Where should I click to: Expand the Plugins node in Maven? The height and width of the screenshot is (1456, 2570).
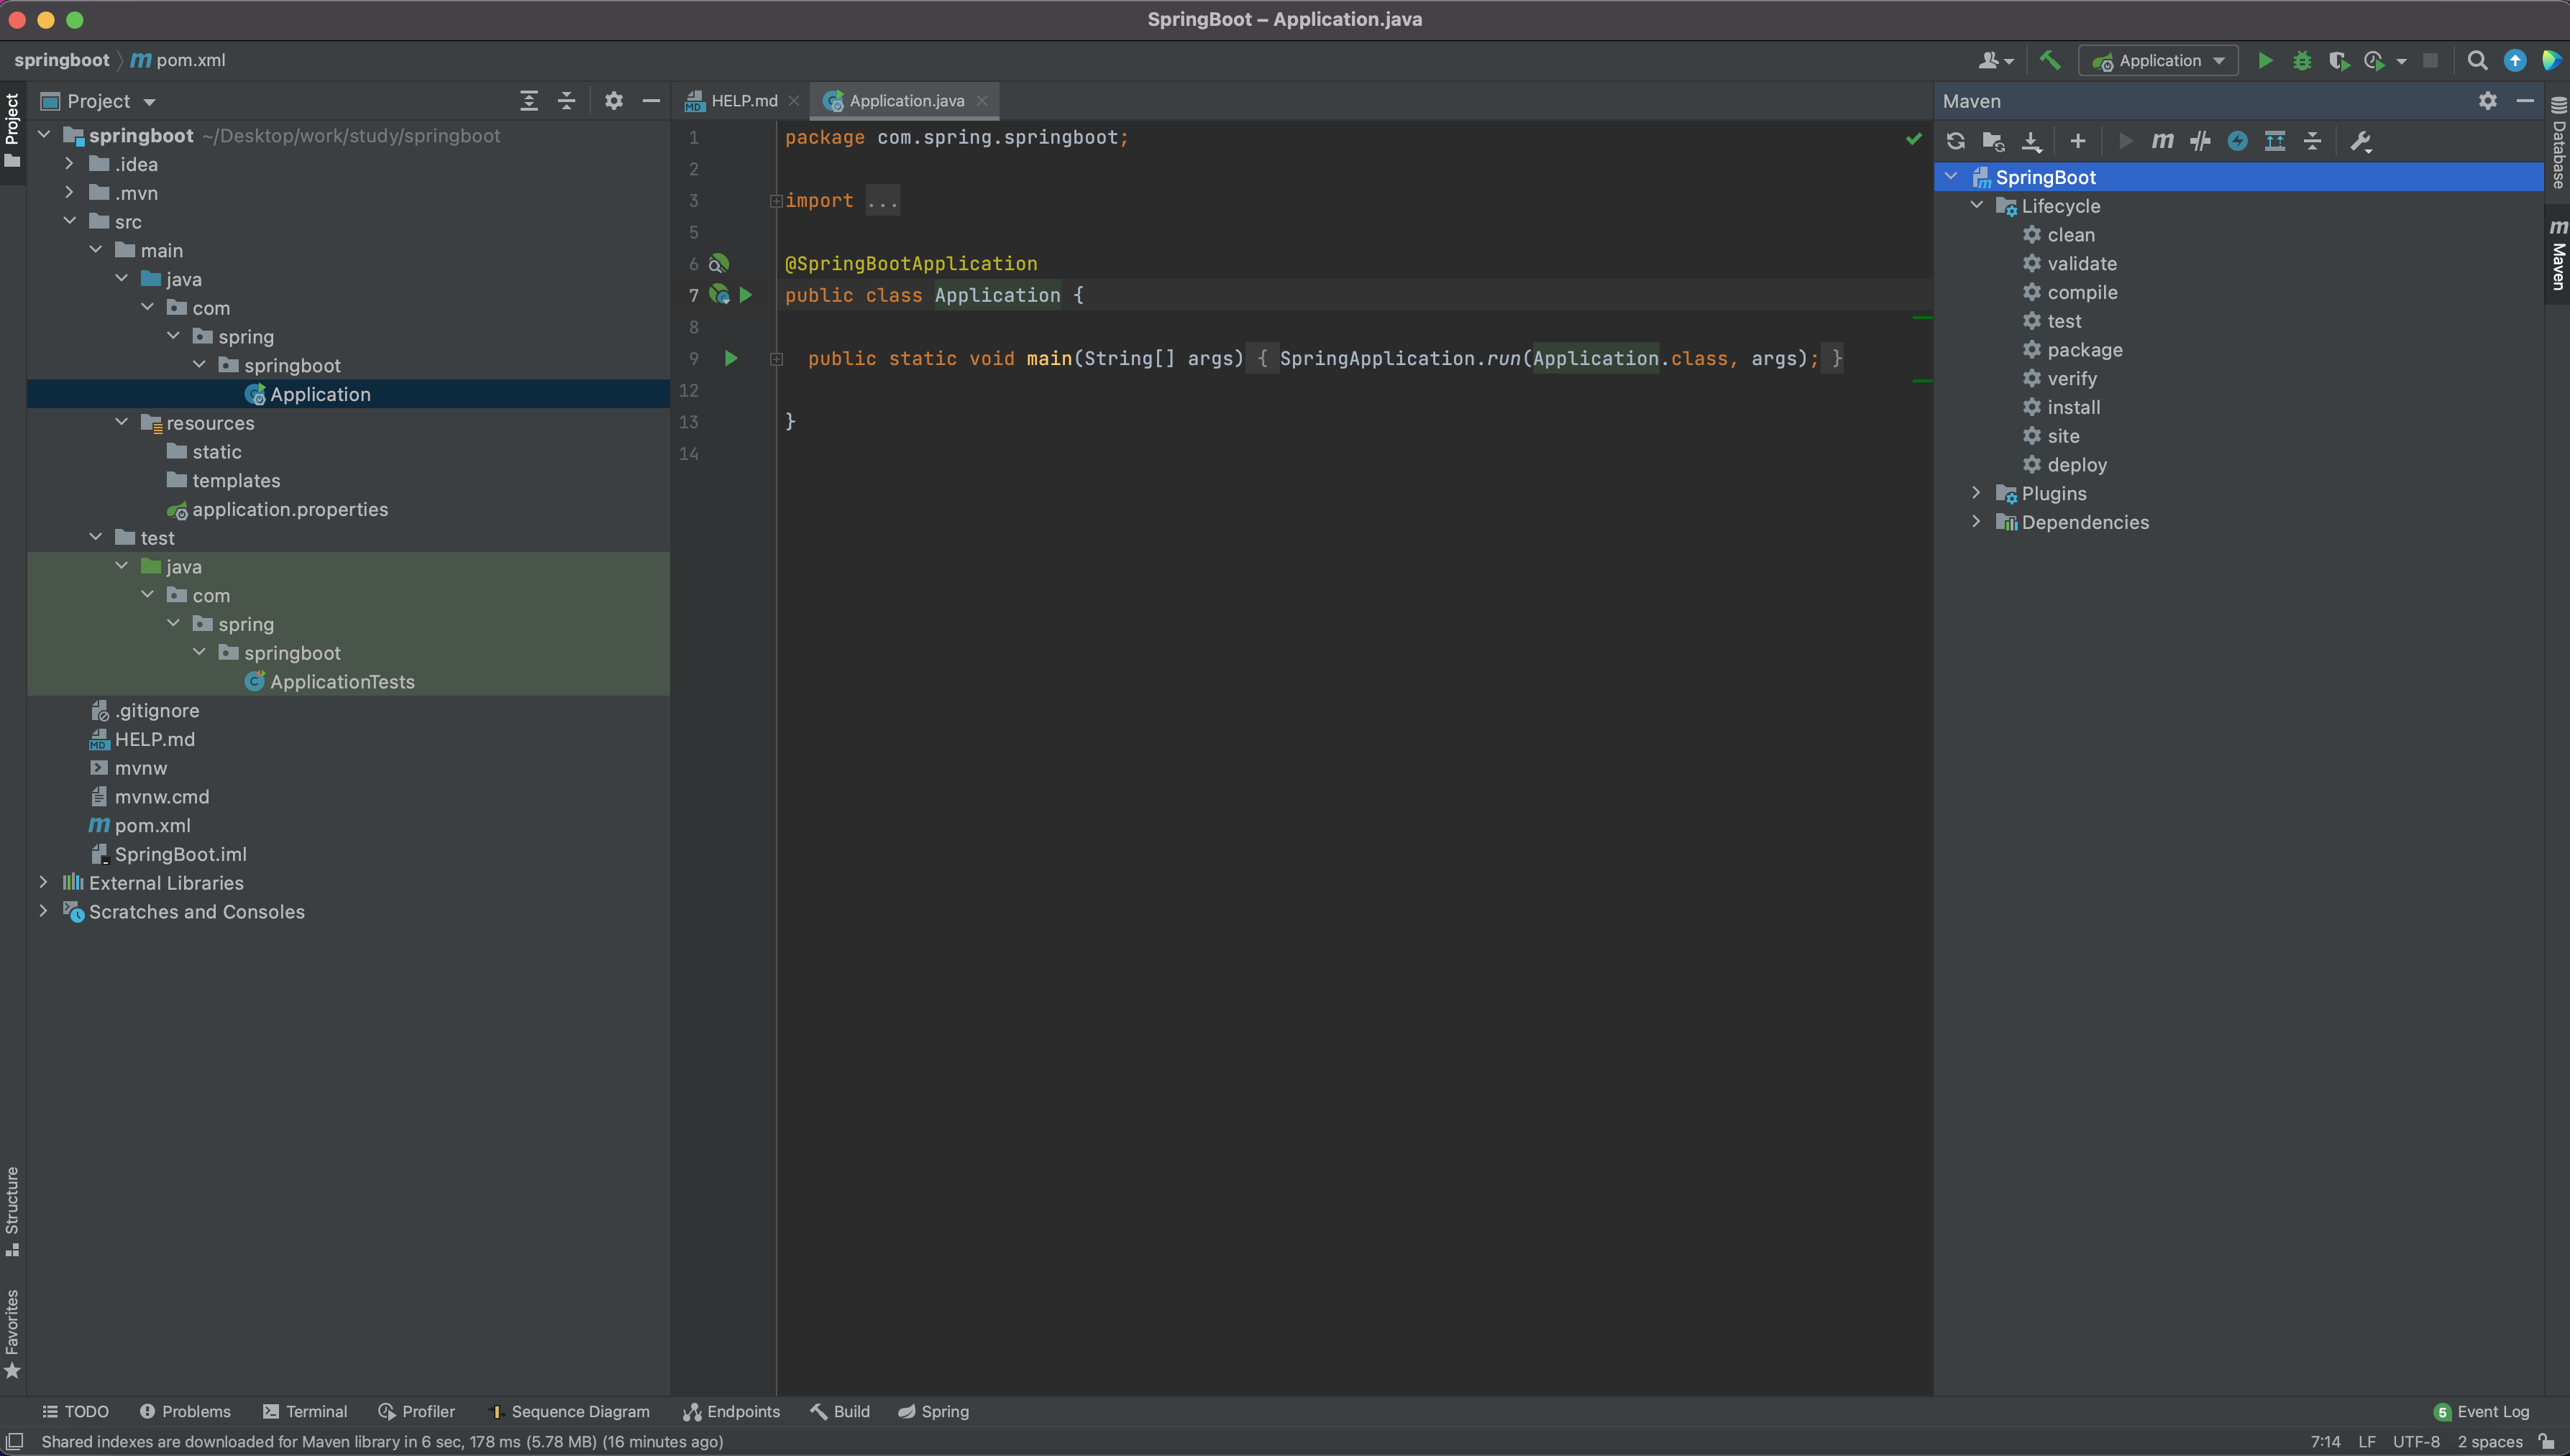click(x=1976, y=493)
